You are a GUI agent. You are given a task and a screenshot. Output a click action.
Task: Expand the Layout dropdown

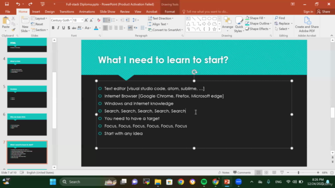pyautogui.click(x=39, y=18)
